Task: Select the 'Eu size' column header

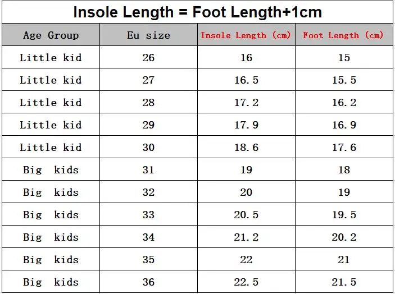Action: pyautogui.click(x=148, y=35)
